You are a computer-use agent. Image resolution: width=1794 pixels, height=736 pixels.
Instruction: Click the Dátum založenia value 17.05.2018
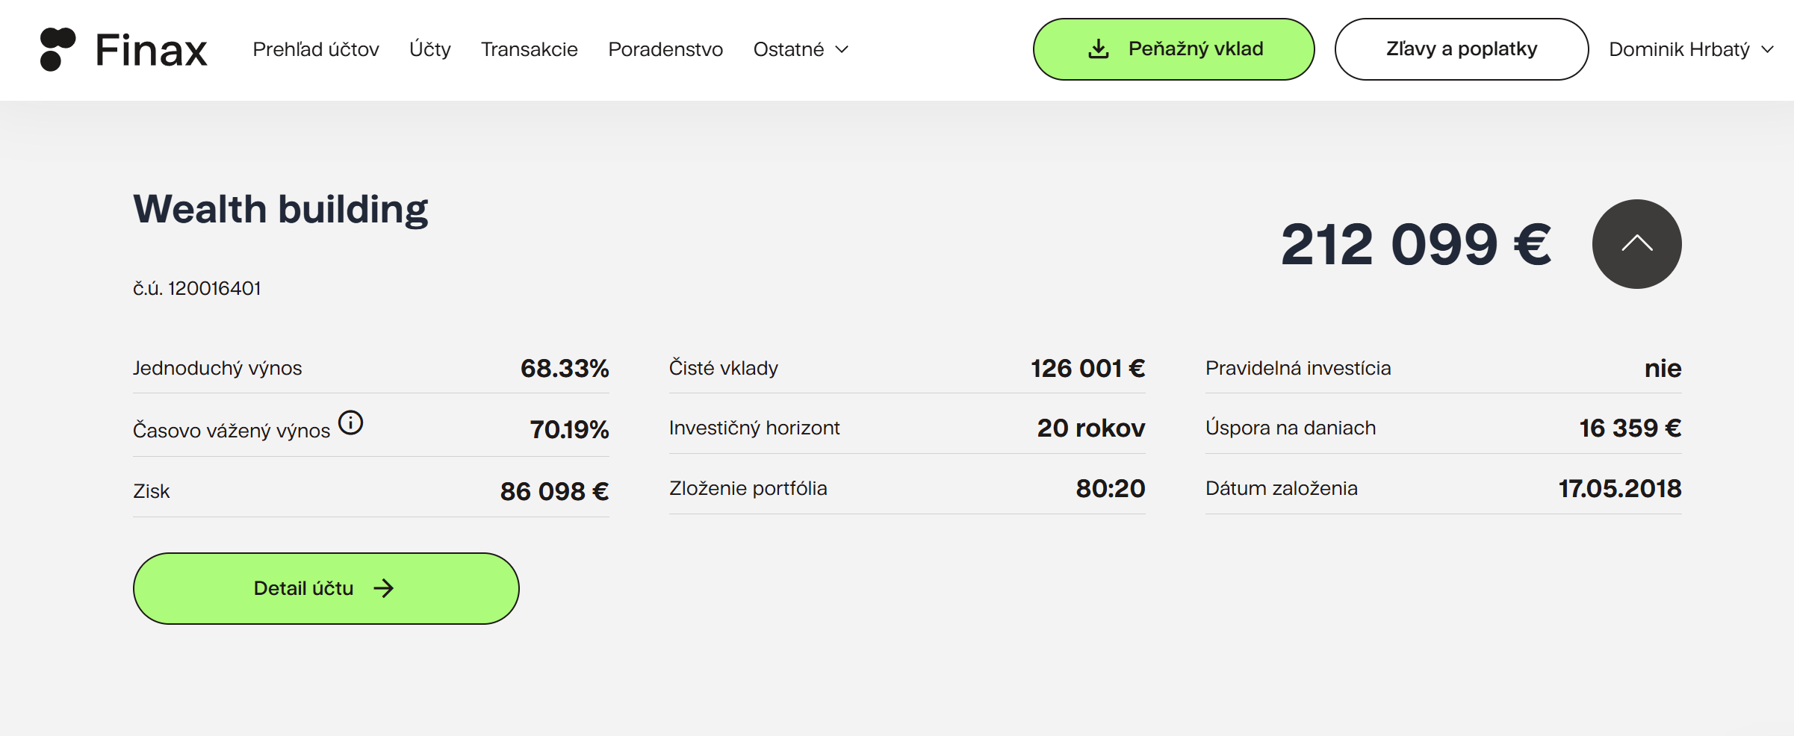(1619, 488)
